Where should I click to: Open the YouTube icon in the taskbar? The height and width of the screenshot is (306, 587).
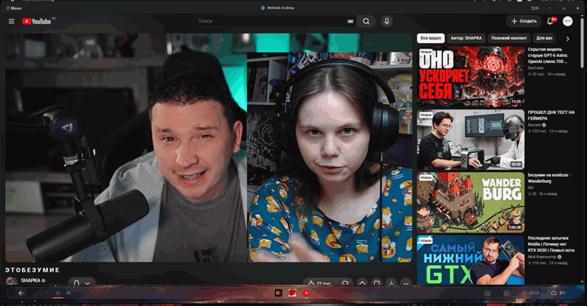tap(306, 293)
